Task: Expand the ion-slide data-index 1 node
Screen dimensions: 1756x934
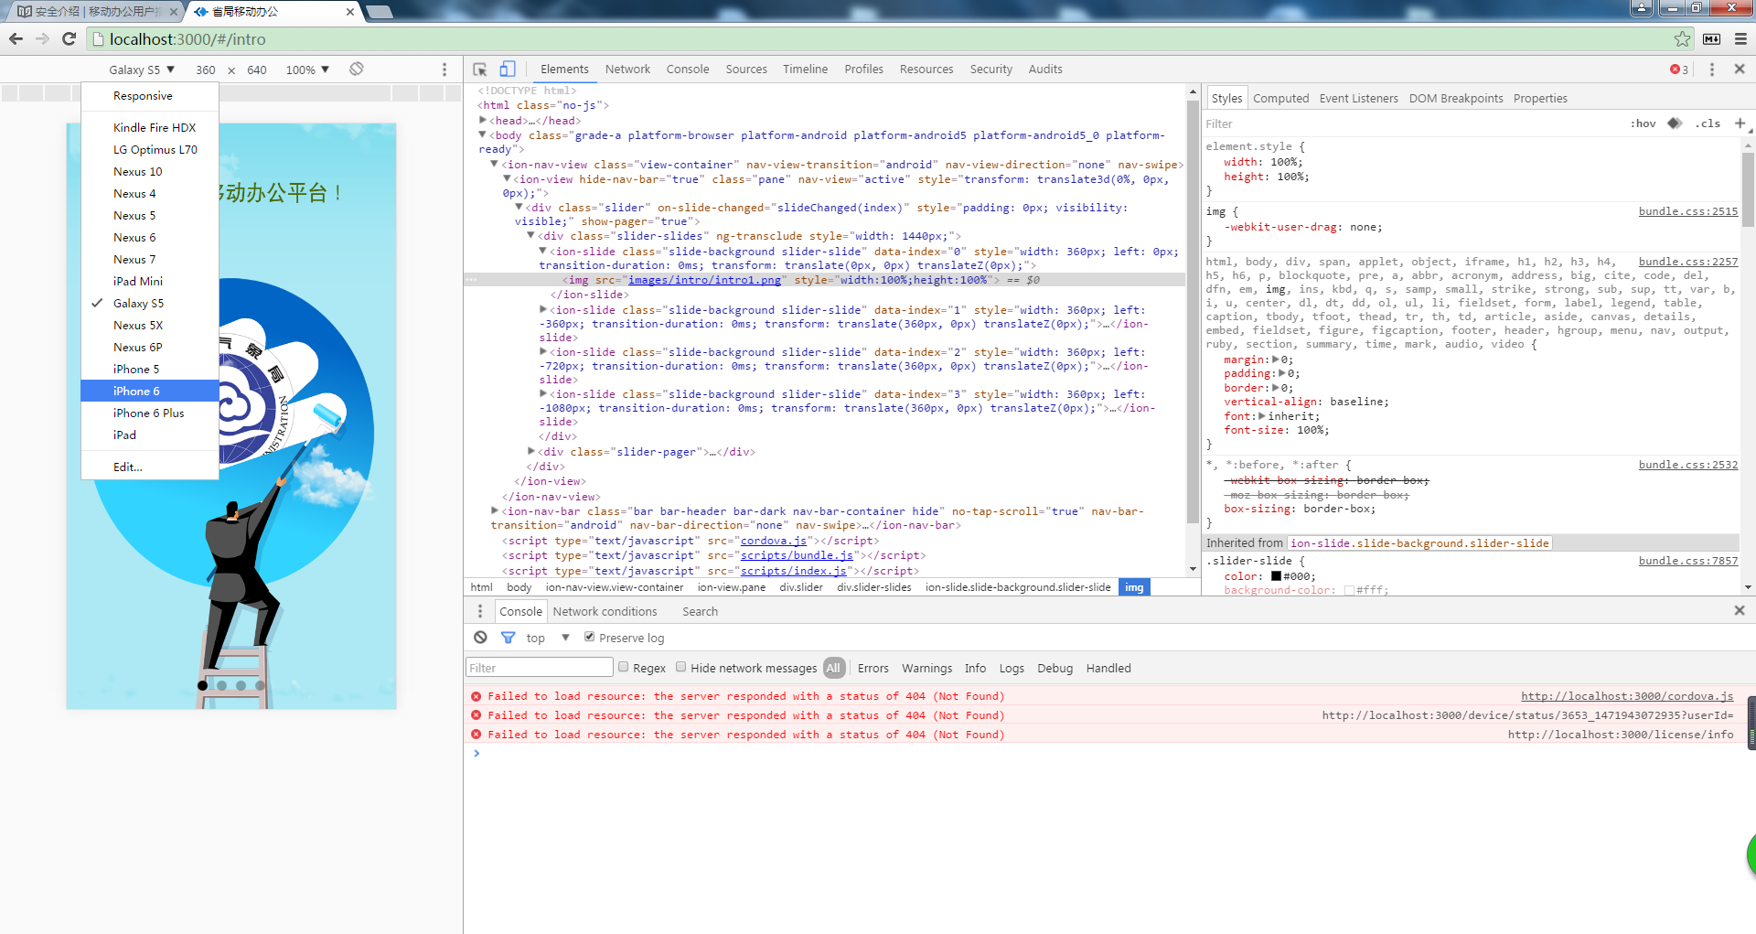Action: click(x=543, y=310)
